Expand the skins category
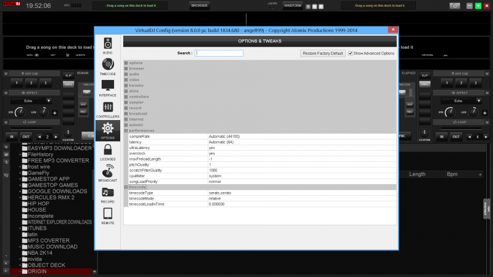This screenshot has height=277, width=493. 126,91
